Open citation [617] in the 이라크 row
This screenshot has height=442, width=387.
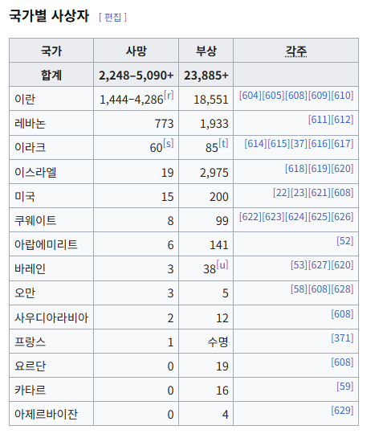pyautogui.click(x=342, y=144)
